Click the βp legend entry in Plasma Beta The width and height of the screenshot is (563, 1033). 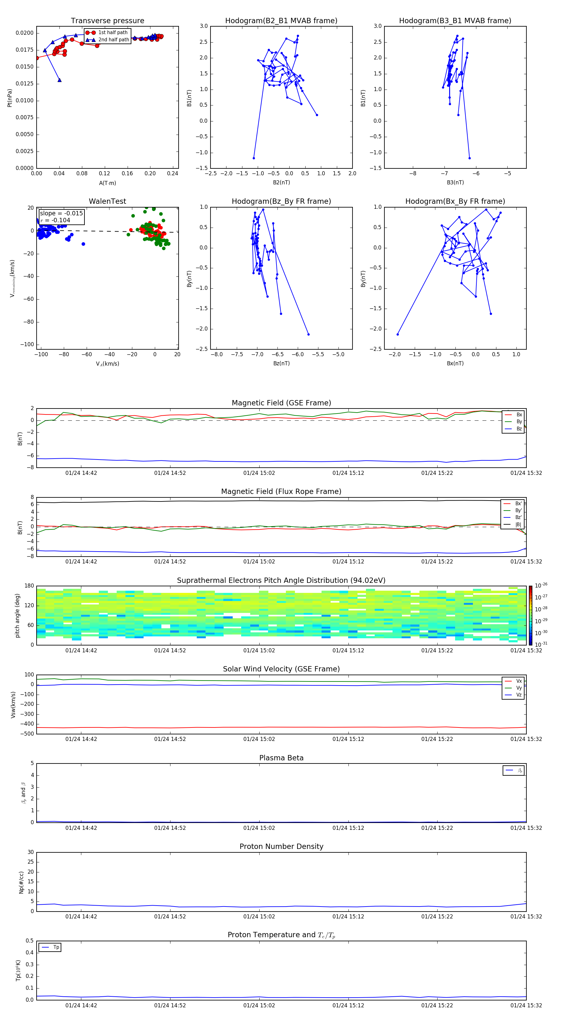[514, 770]
